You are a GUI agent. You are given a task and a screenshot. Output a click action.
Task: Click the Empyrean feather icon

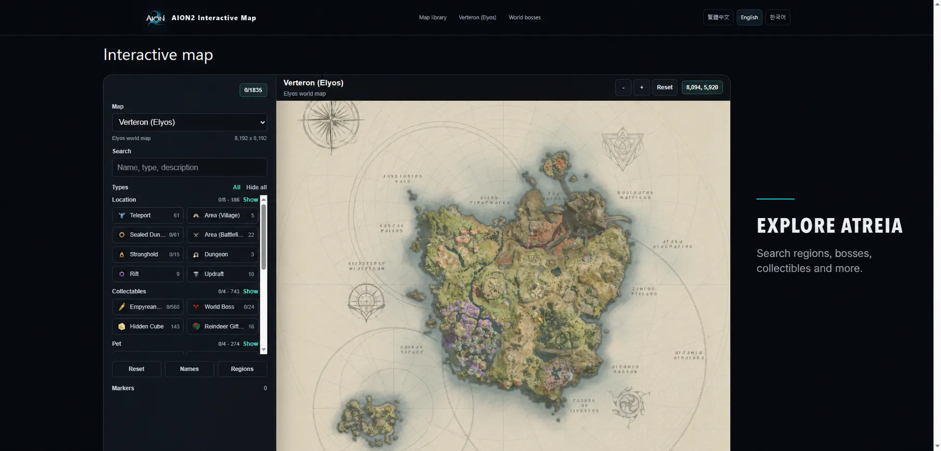click(122, 307)
